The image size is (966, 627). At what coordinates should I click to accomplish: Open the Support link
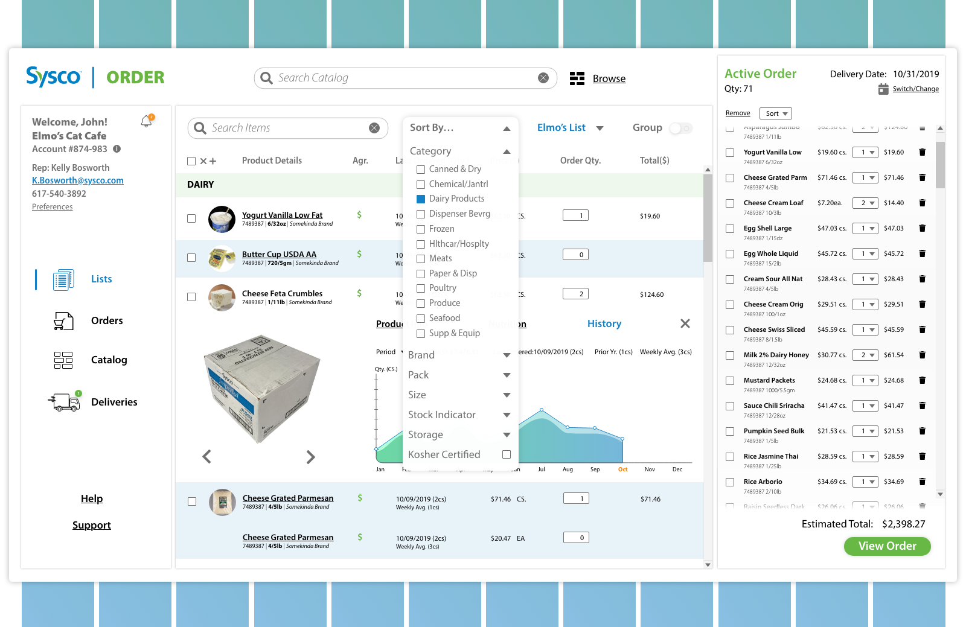(x=92, y=525)
